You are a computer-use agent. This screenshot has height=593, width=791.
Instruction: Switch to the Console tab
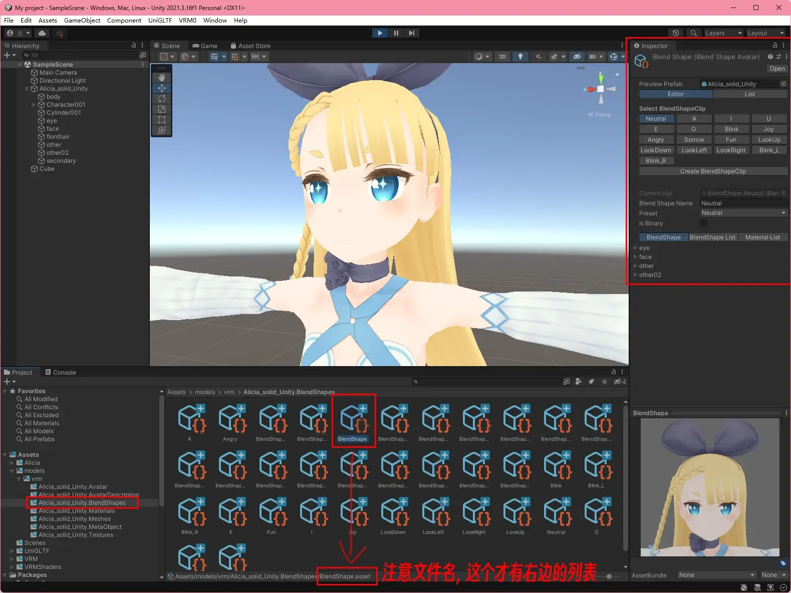[x=61, y=372]
